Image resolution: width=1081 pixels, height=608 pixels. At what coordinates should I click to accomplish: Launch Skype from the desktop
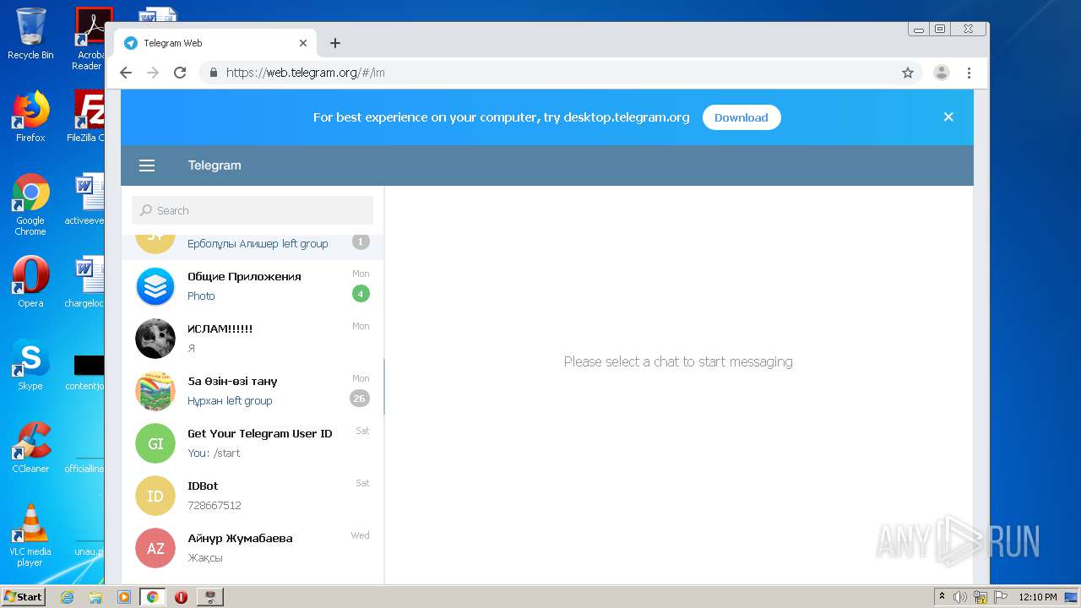[x=30, y=365]
